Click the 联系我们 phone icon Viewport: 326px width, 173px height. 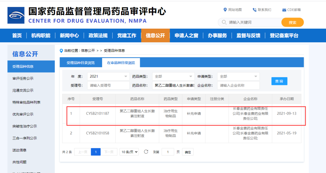click(254, 10)
